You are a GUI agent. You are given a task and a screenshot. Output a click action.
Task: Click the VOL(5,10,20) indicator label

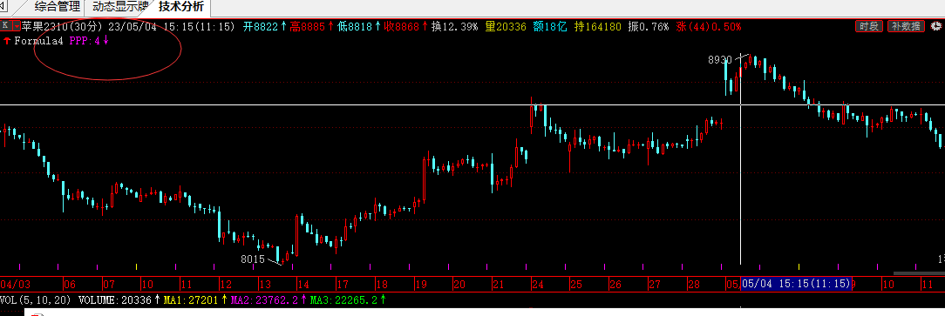pyautogui.click(x=36, y=299)
